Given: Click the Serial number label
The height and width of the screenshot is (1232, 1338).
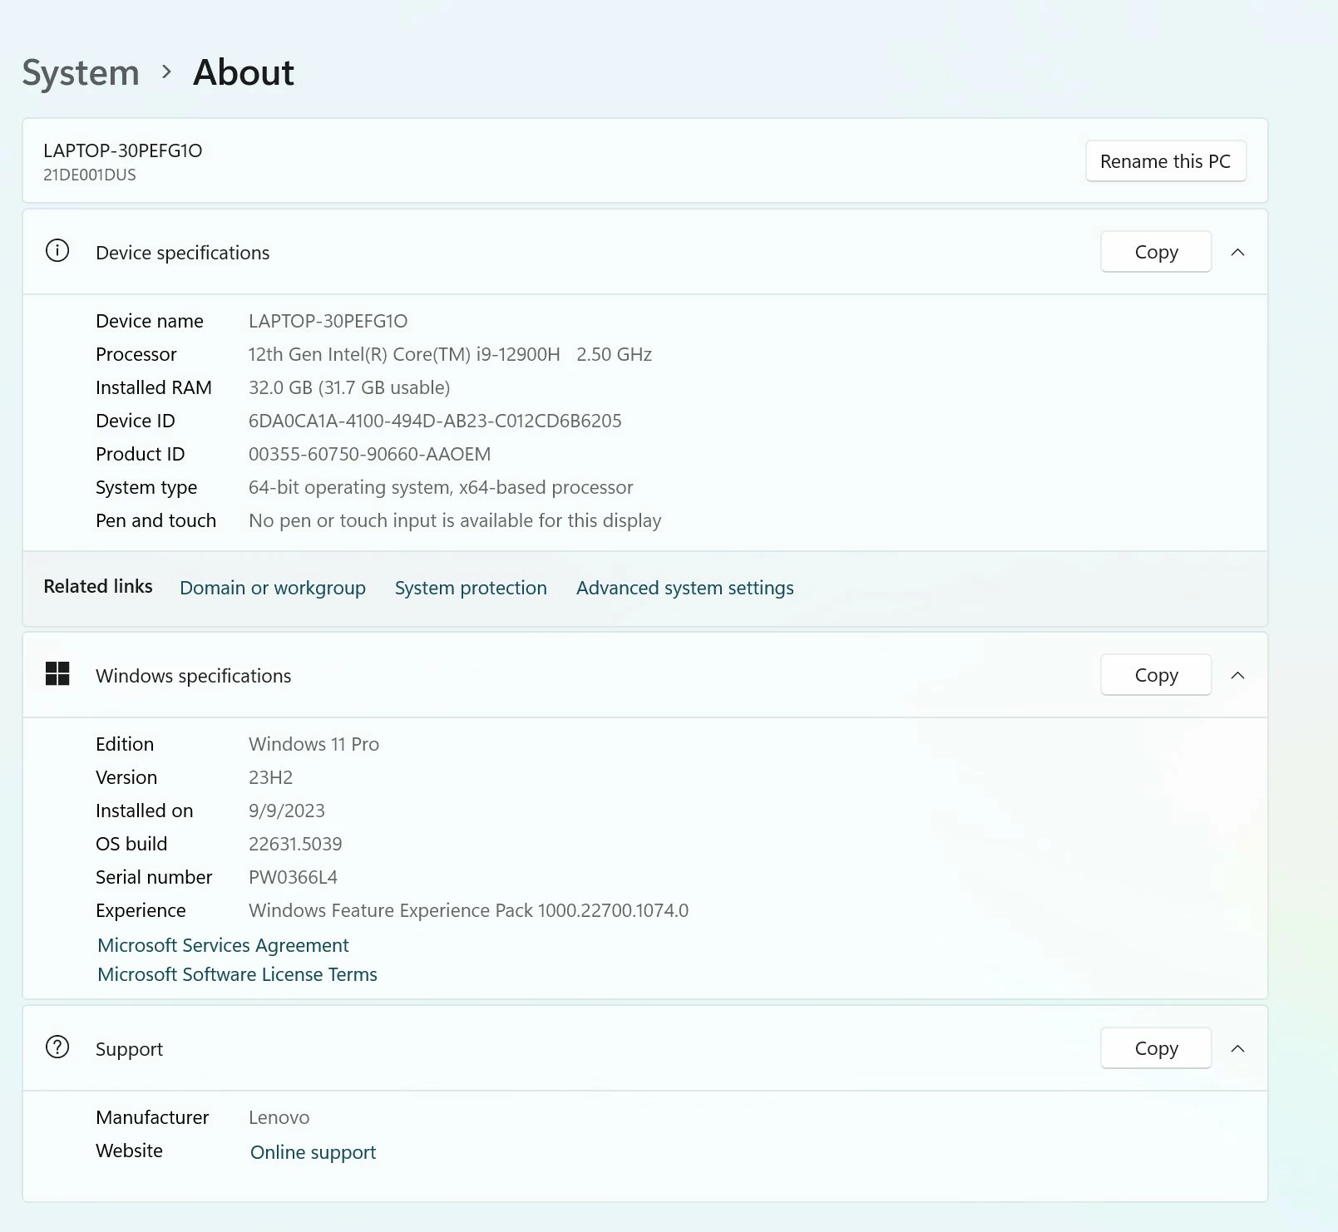Looking at the screenshot, I should [x=154, y=877].
